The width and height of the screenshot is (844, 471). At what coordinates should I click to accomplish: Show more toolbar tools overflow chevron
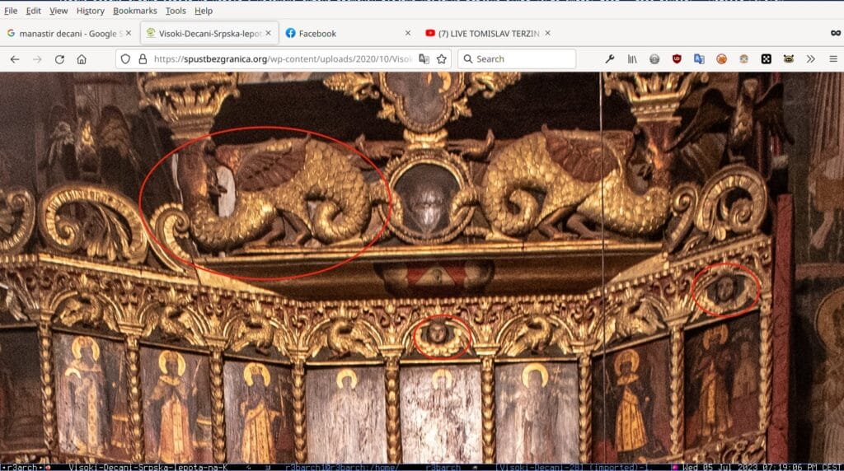tap(811, 59)
